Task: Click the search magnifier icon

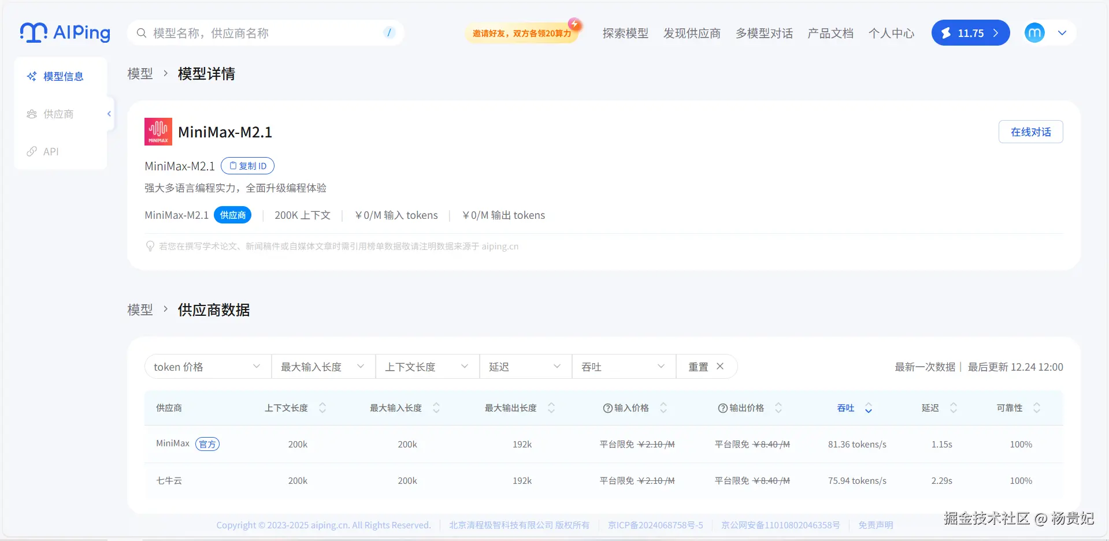Action: coord(141,33)
